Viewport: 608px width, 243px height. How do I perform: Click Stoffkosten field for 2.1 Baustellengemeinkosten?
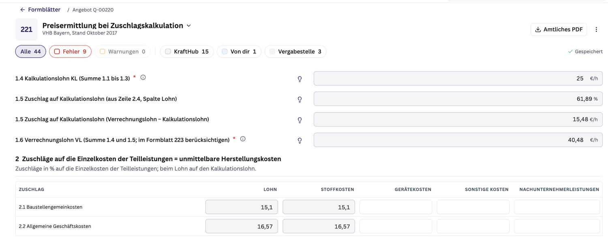point(319,207)
